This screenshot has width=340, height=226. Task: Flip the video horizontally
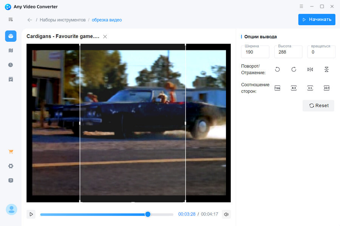310,69
